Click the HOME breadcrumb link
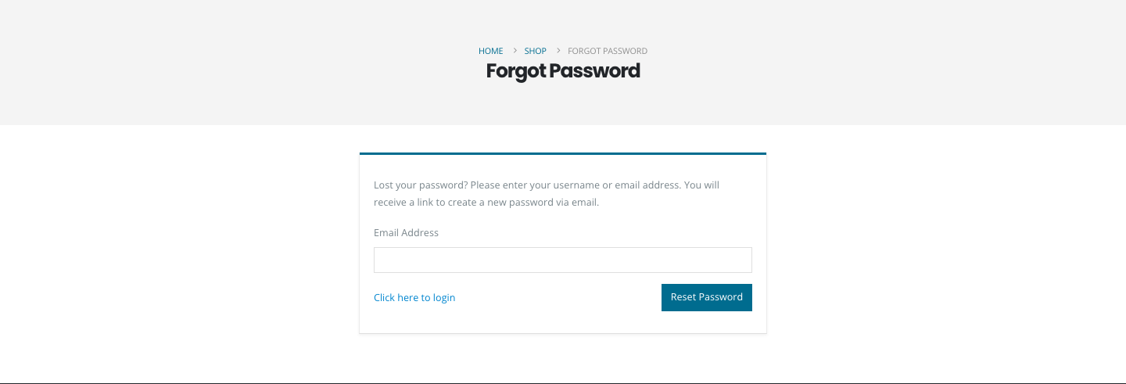 (x=490, y=51)
